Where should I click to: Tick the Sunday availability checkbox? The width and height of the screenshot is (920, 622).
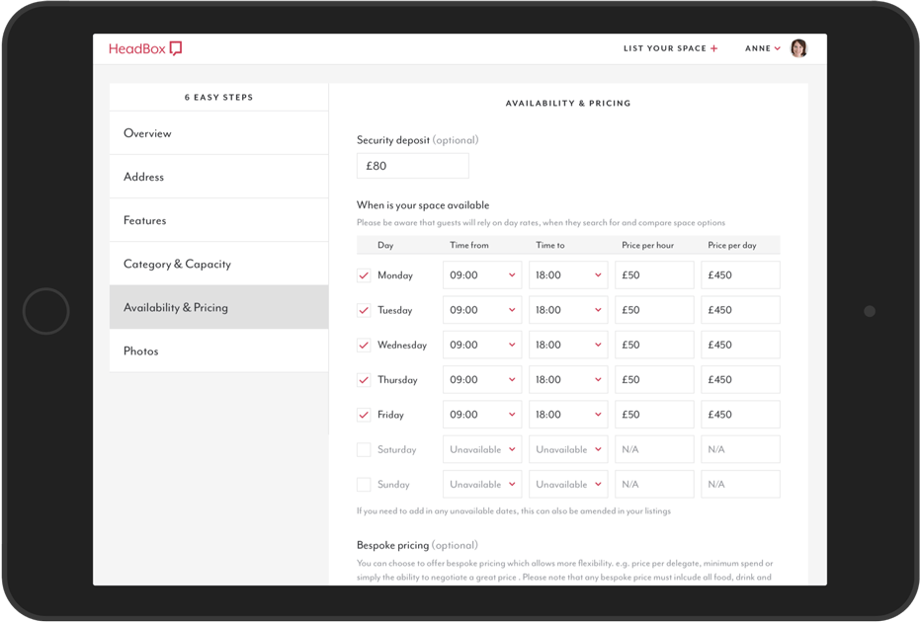[x=364, y=485]
